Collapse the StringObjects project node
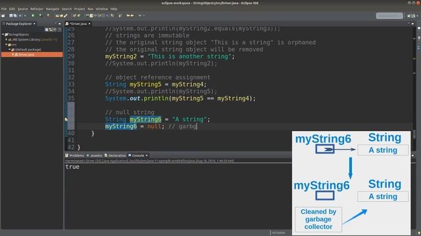This screenshot has width=421, height=236. click(x=3, y=35)
